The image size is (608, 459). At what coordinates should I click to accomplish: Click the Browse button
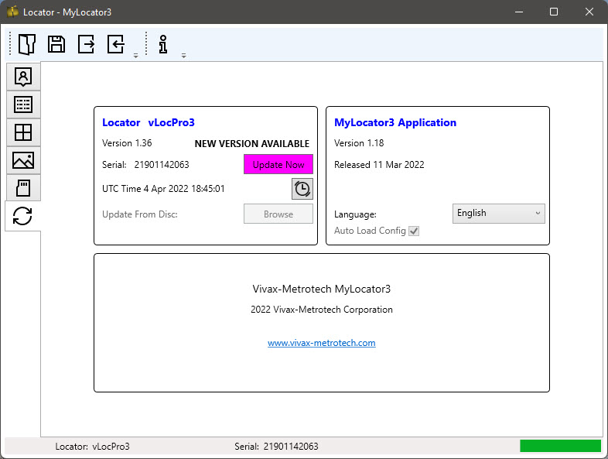(278, 214)
